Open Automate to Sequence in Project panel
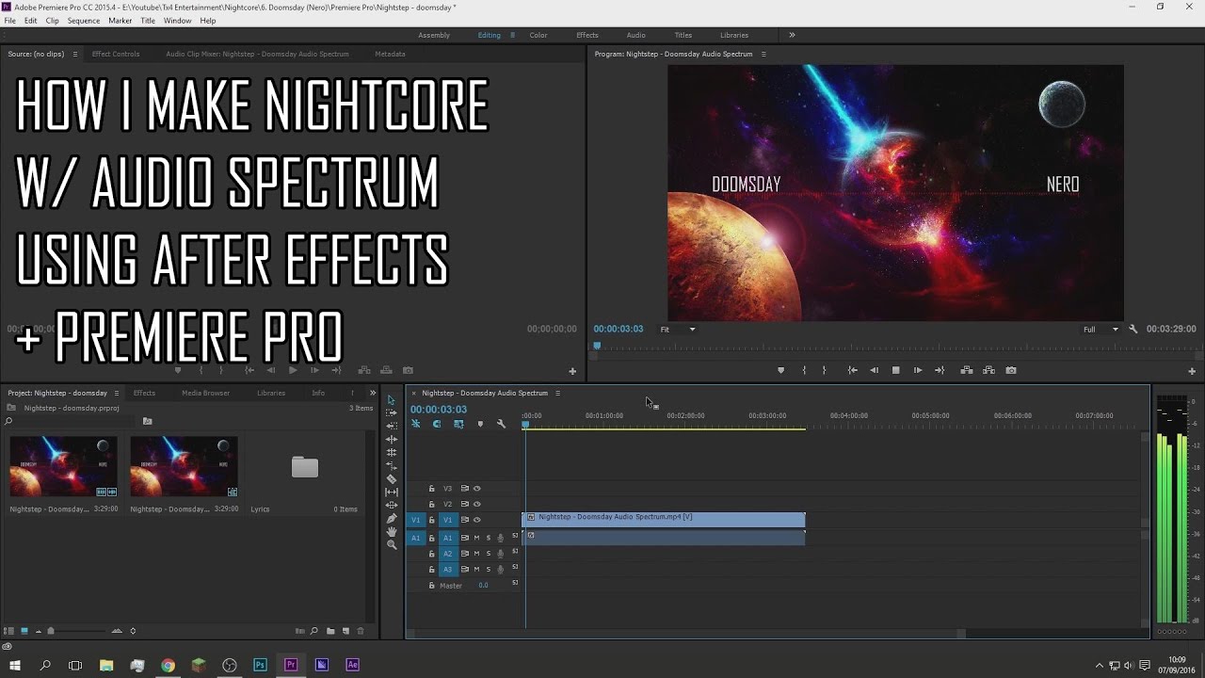The image size is (1205, 678). tap(299, 631)
